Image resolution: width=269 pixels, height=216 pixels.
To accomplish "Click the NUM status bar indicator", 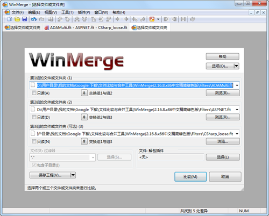I will (x=244, y=211).
